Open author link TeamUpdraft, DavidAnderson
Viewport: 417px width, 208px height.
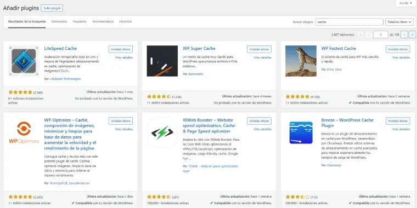(x=70, y=183)
